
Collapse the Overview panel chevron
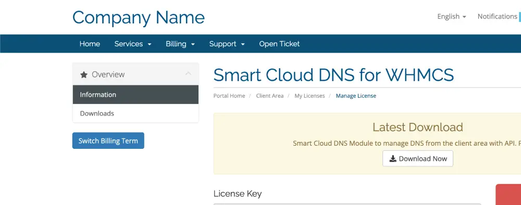189,74
